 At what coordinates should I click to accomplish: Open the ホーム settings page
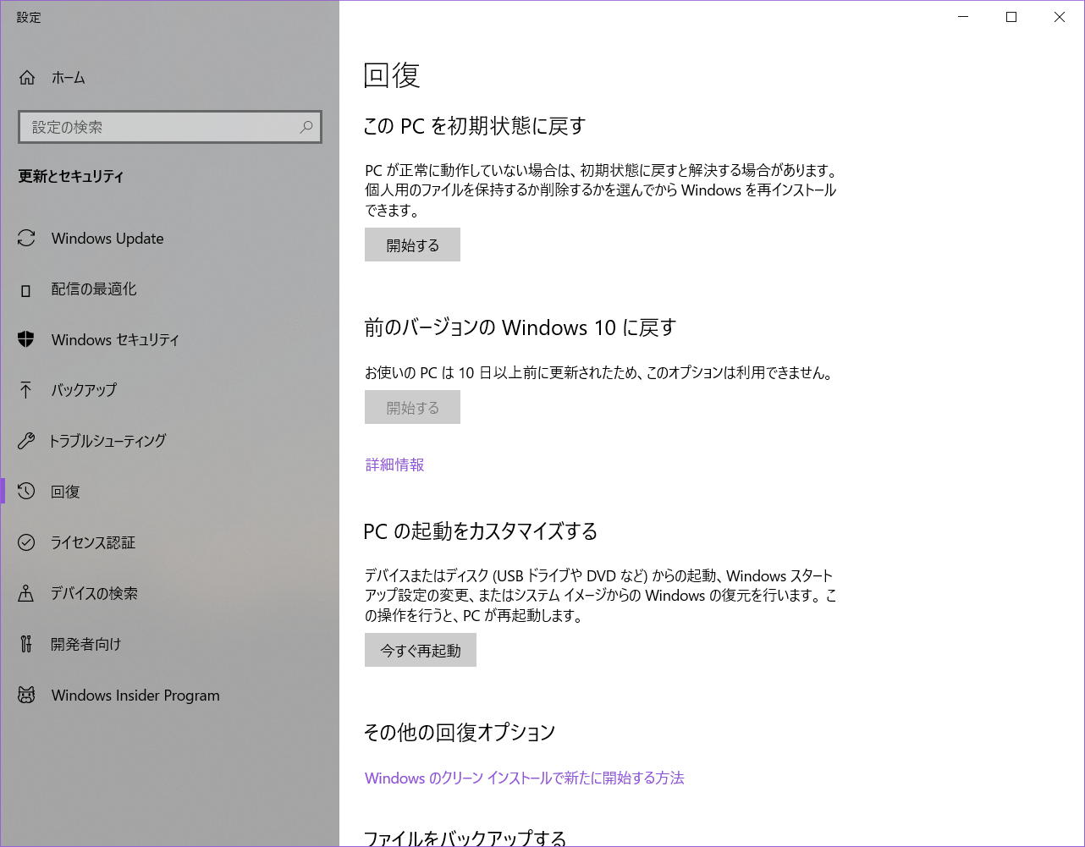[x=169, y=78]
